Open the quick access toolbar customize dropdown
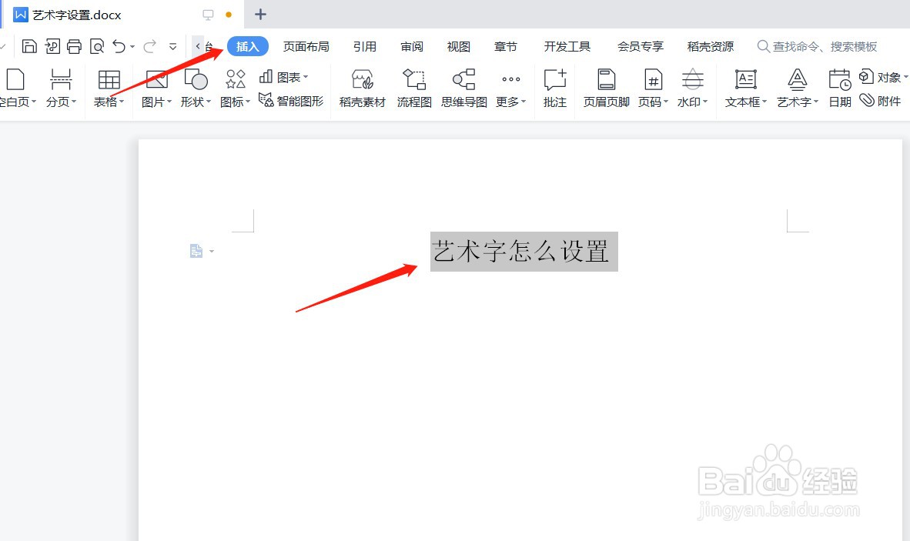The width and height of the screenshot is (910, 541). pos(173,47)
